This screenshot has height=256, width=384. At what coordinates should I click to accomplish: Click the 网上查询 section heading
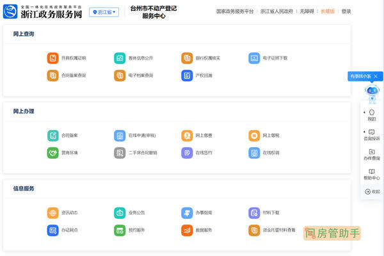(24, 34)
